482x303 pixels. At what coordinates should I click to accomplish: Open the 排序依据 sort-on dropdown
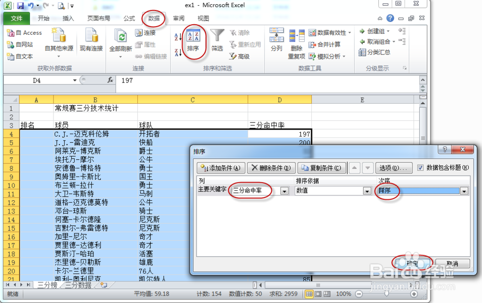tap(367, 191)
